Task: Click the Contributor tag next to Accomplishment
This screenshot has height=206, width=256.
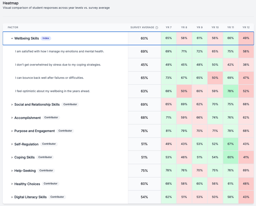Action: click(51, 118)
